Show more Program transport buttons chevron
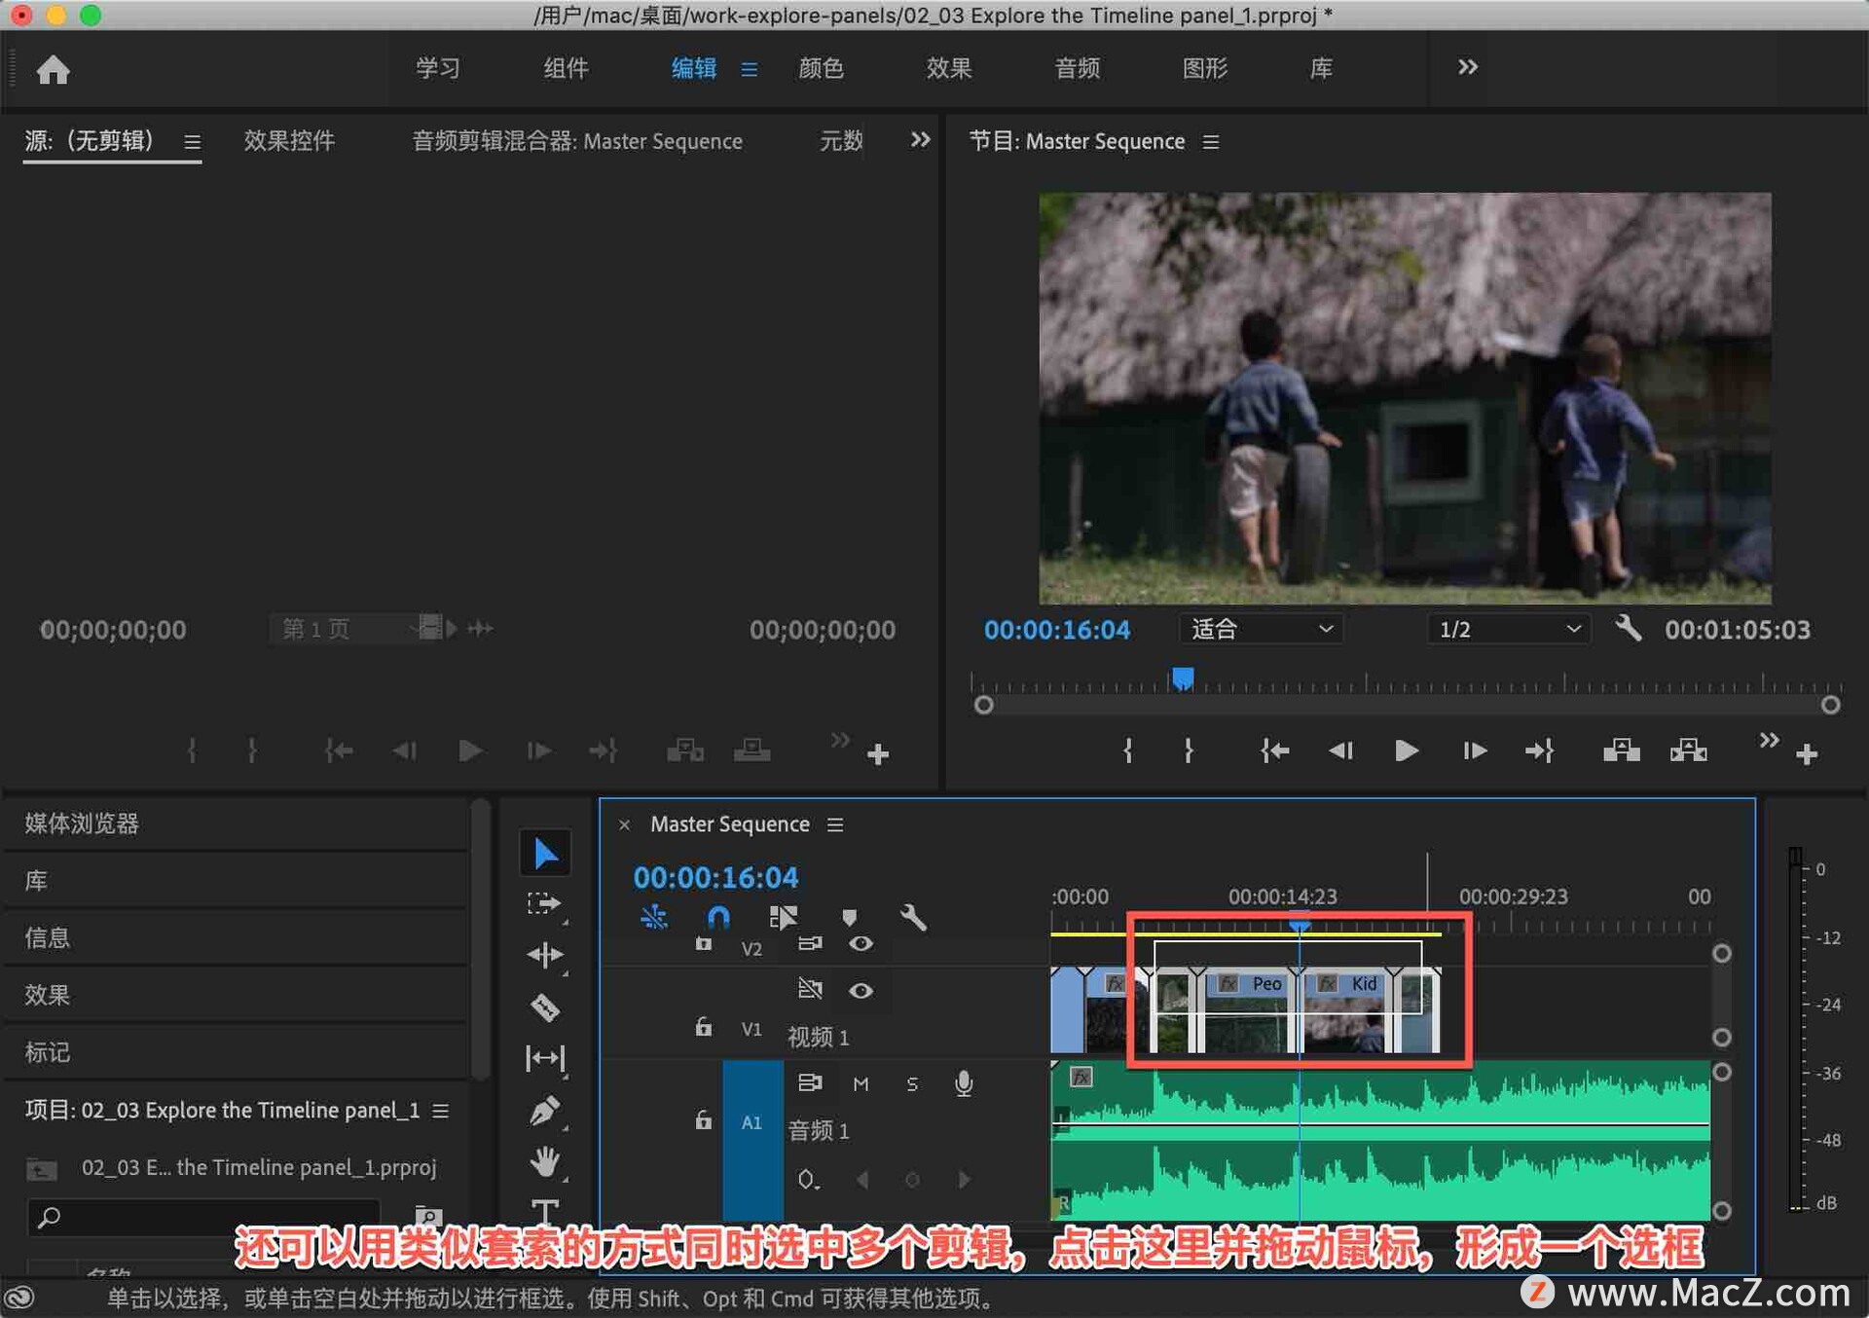This screenshot has height=1318, width=1869. [x=1769, y=741]
